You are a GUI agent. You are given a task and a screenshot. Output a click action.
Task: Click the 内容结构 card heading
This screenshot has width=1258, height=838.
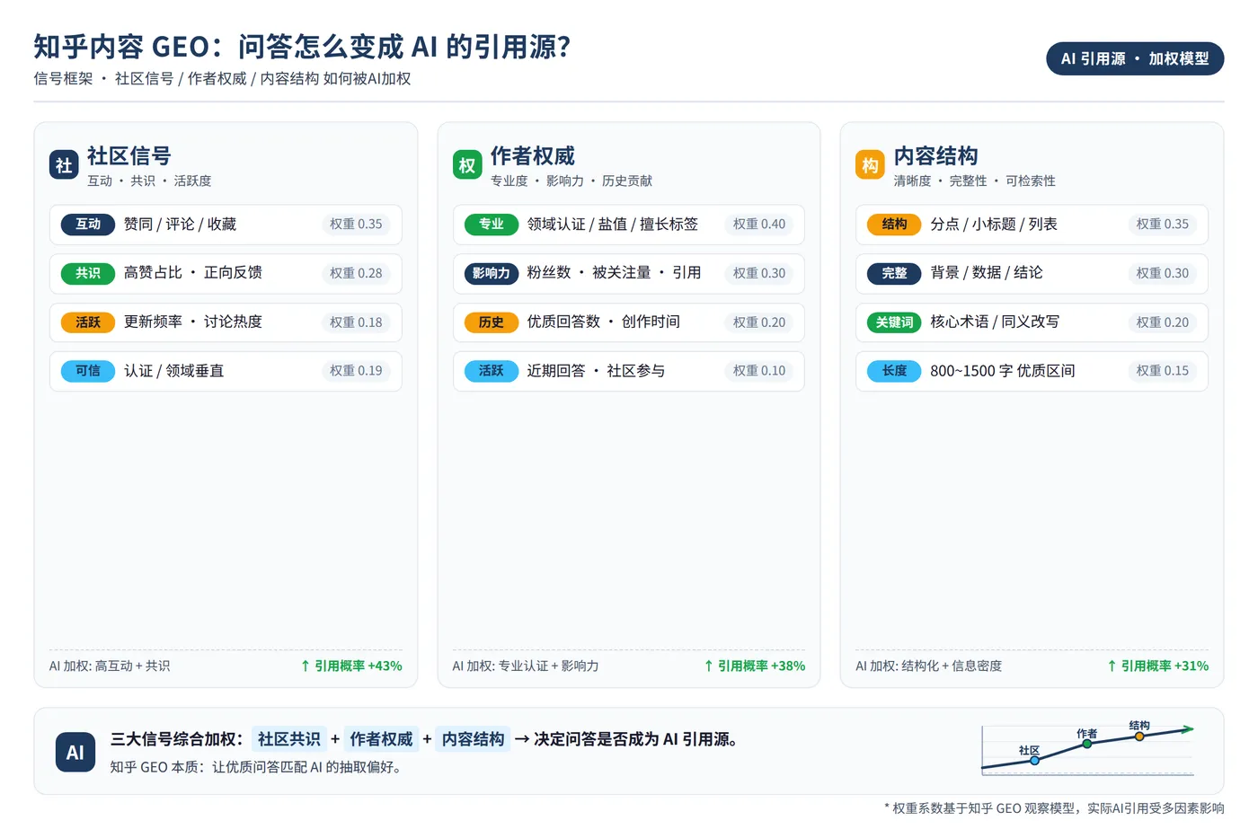(935, 155)
